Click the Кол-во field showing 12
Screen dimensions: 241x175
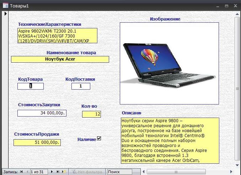[91, 114]
